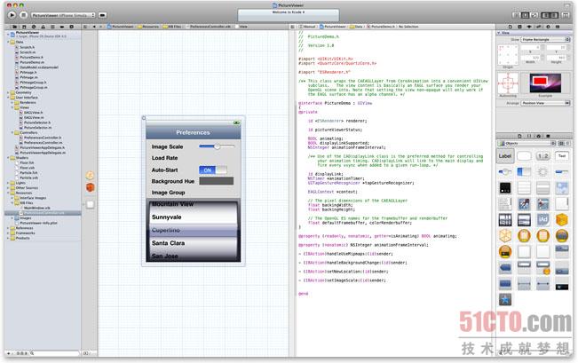Expand the Frameworks group
Screen dimensions: 578x363
pos(8,233)
